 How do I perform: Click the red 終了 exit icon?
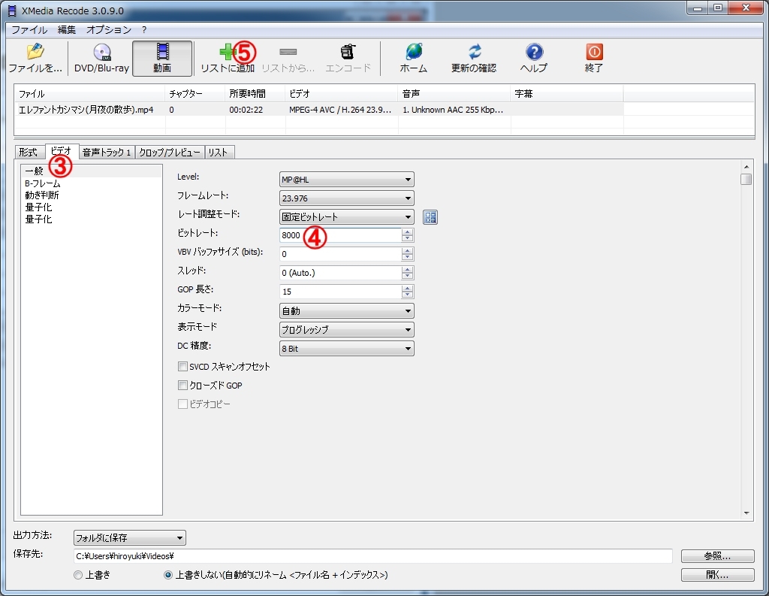pos(594,53)
